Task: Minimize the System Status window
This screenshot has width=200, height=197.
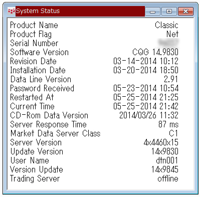Action: [152, 12]
